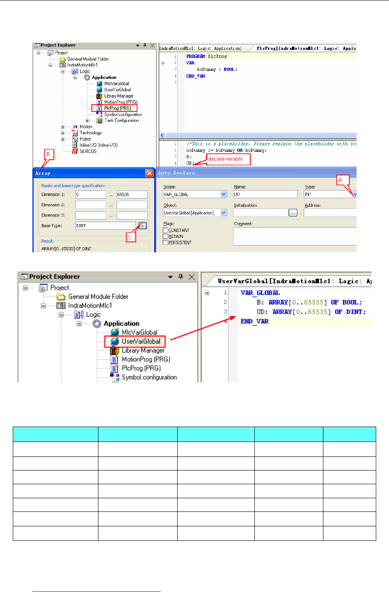The image size is (389, 592).
Task: Collapse Application node in upper explorer
Action: coord(75,78)
